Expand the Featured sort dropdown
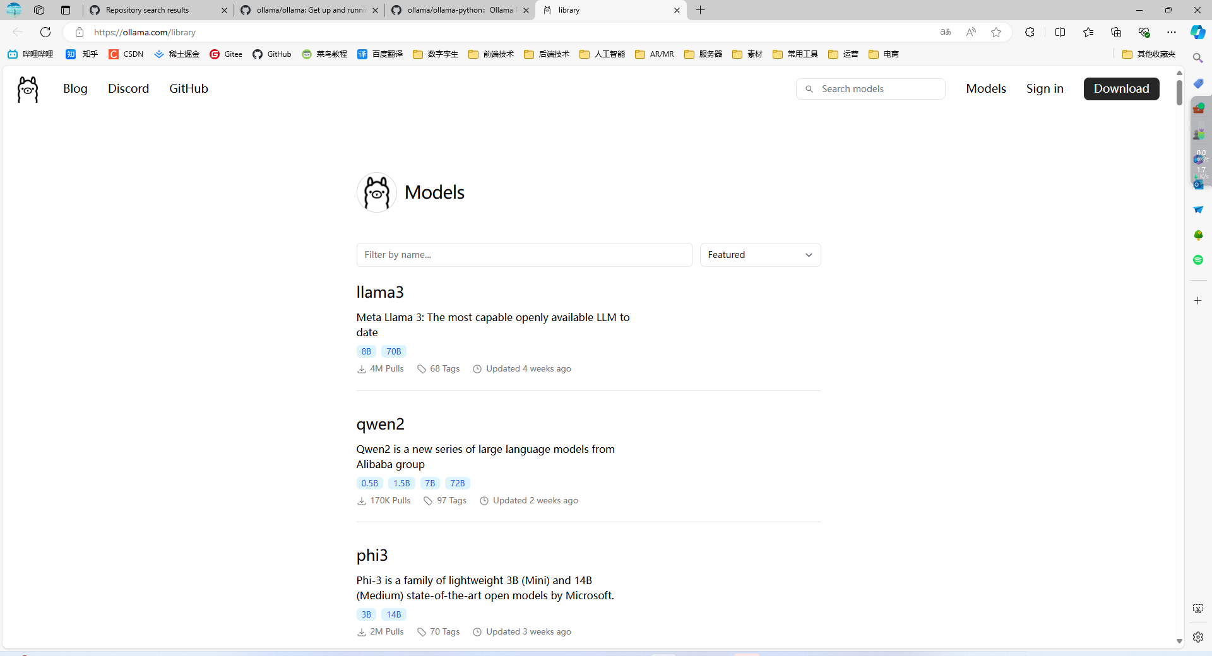Viewport: 1212px width, 656px height. point(760,255)
